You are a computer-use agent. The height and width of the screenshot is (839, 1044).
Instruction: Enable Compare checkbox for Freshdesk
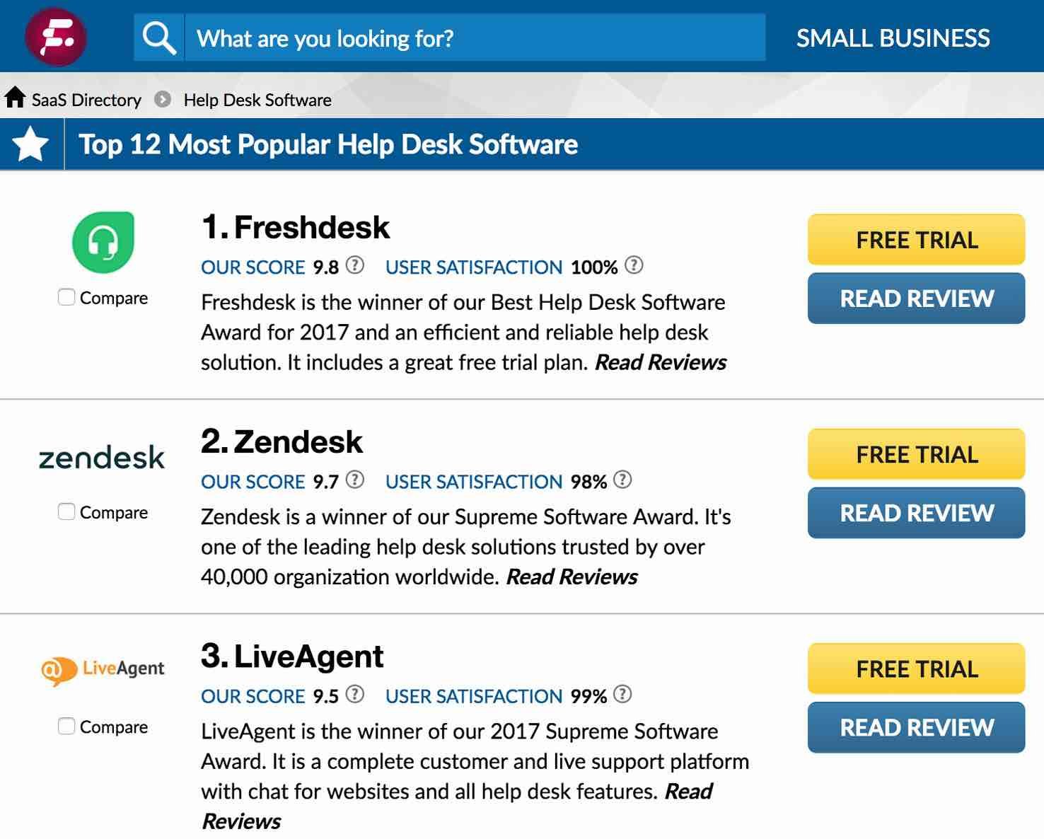[x=66, y=297]
